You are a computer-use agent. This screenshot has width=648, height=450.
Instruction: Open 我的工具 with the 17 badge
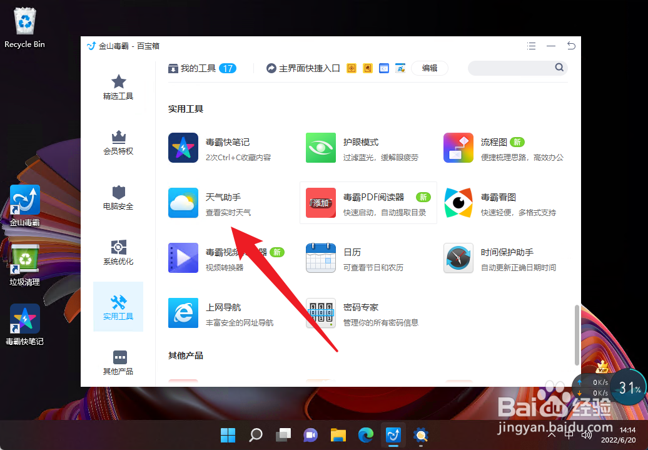(202, 68)
